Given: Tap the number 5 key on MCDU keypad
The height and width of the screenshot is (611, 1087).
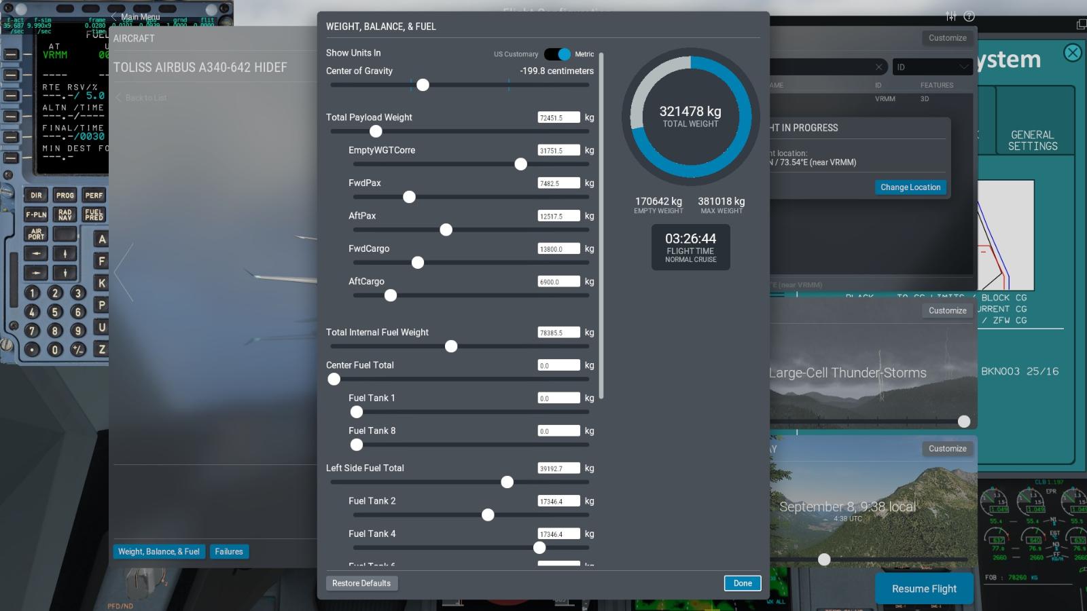Looking at the screenshot, I should coord(55,312).
